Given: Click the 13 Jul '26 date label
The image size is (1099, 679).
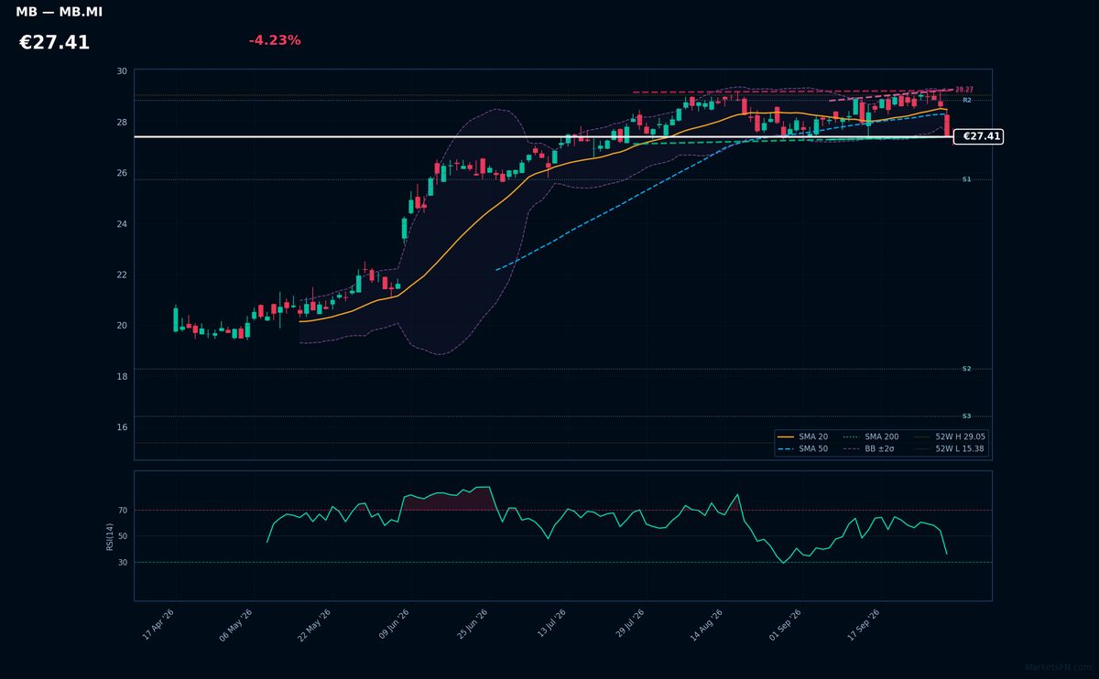Looking at the screenshot, I should pos(551,625).
